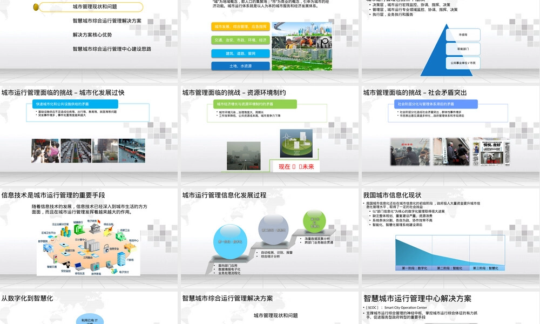Select title 城市管理面临的挑战 – 社会矛盾突出
This screenshot has height=324, width=540.
pos(415,93)
